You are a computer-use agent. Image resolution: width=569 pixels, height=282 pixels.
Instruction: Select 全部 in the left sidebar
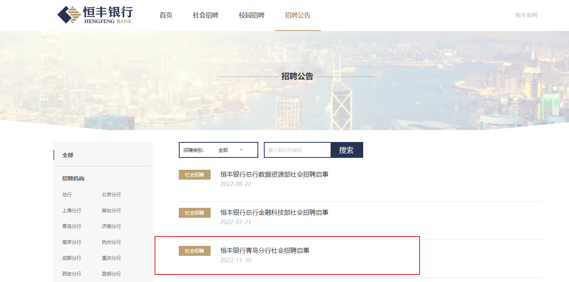pyautogui.click(x=68, y=155)
